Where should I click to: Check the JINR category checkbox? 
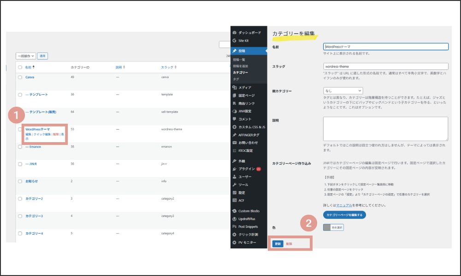click(20, 164)
